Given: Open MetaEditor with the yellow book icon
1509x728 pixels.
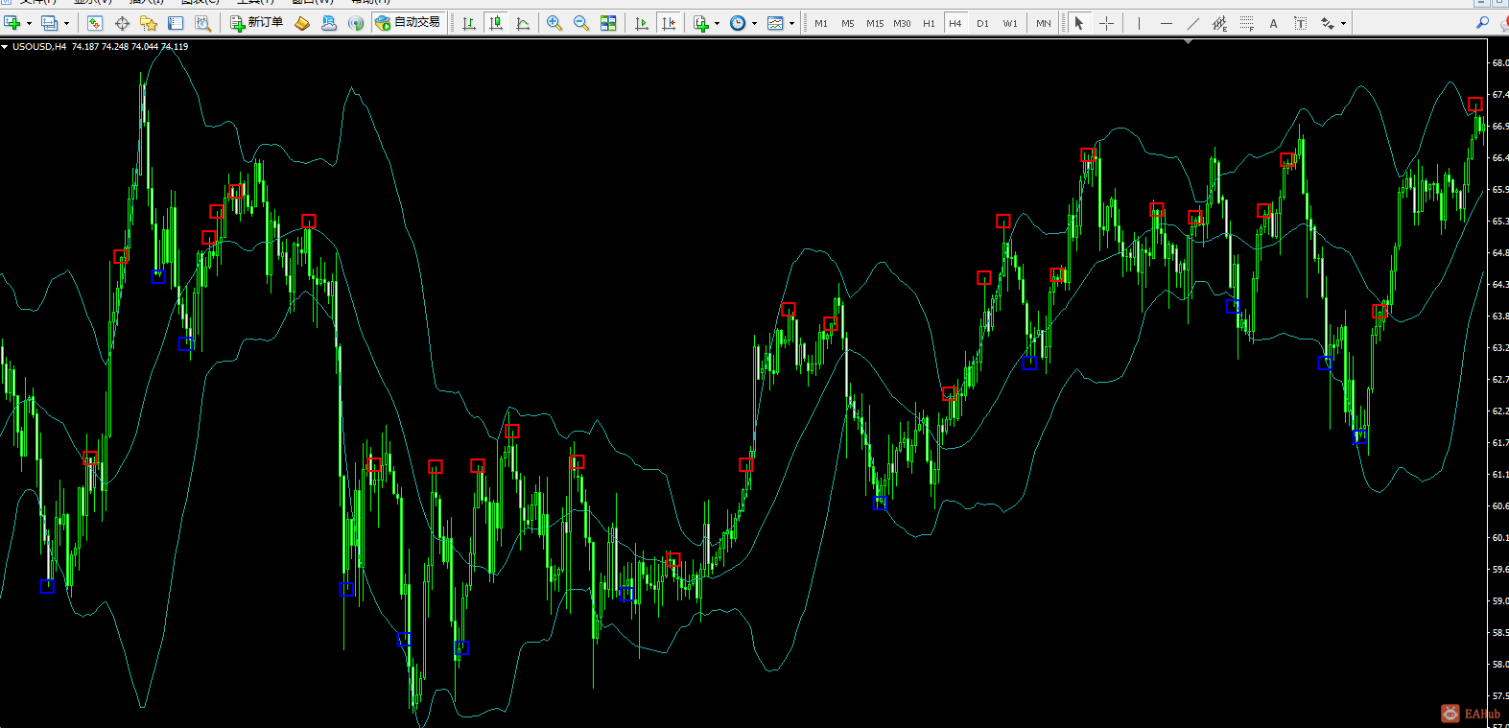Looking at the screenshot, I should 302,23.
